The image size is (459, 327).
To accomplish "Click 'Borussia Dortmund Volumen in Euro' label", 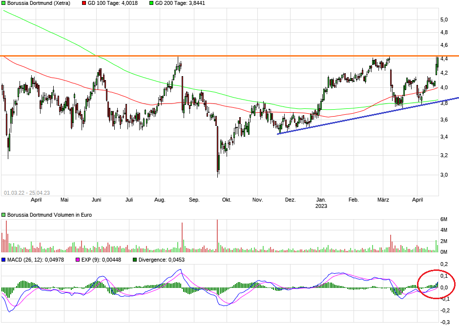I will [x=49, y=215].
